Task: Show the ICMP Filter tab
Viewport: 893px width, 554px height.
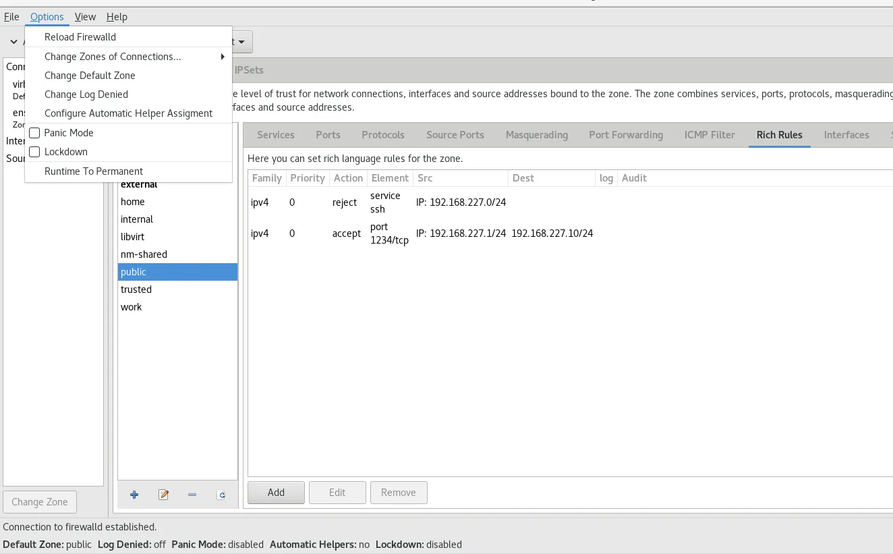Action: tap(710, 135)
